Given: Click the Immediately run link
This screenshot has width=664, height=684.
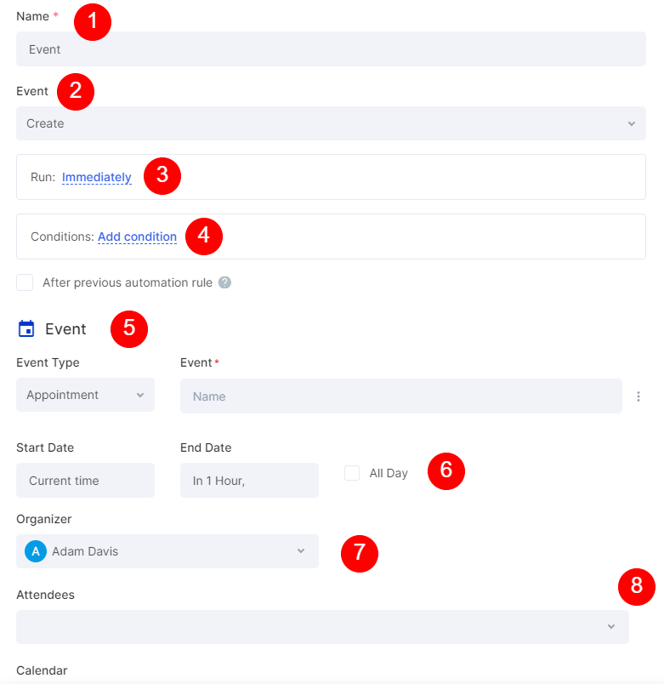Looking at the screenshot, I should pyautogui.click(x=97, y=177).
